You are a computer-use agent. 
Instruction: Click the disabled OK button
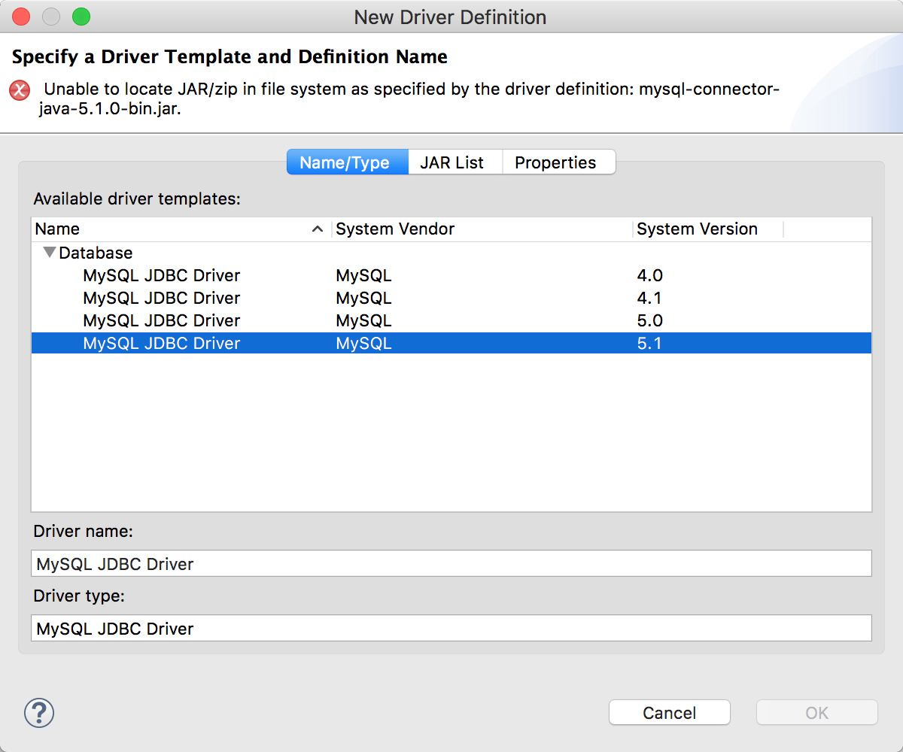click(816, 712)
